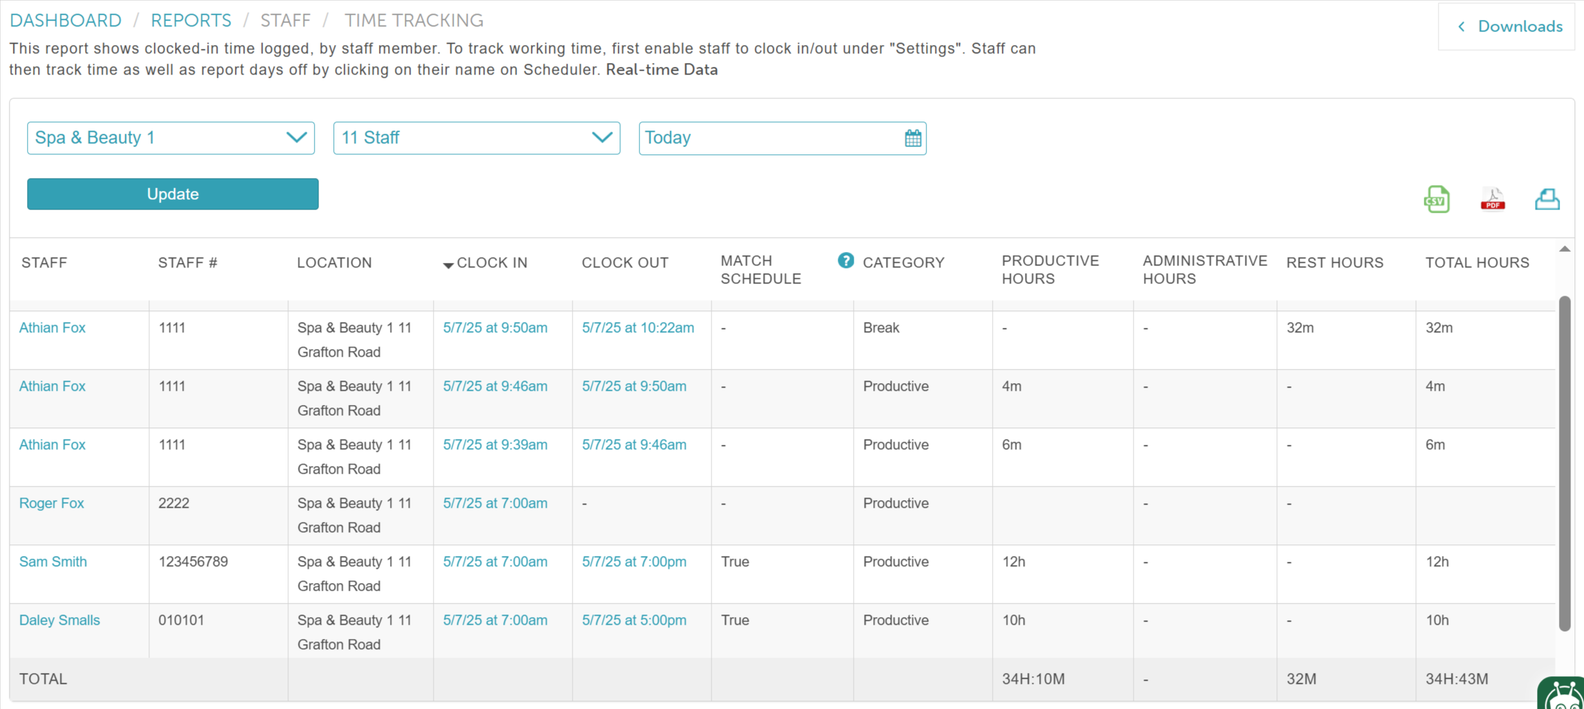Open the 11 Staff dropdown
The image size is (1584, 709).
[476, 138]
